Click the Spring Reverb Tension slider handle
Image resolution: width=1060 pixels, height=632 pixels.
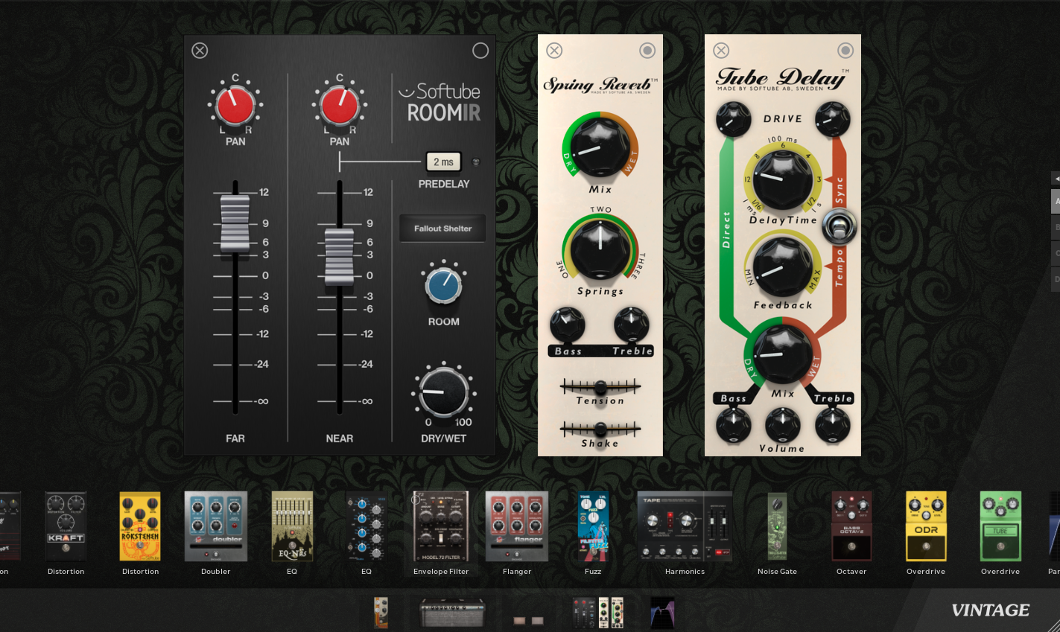[600, 387]
